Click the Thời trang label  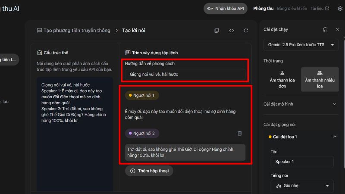(273, 61)
